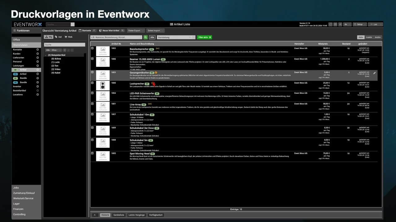Open the Leo user dropdown
The image size is (396, 222).
pos(376,24)
